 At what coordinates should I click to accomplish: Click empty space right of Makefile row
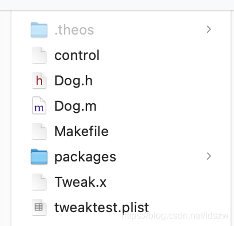pos(169,131)
